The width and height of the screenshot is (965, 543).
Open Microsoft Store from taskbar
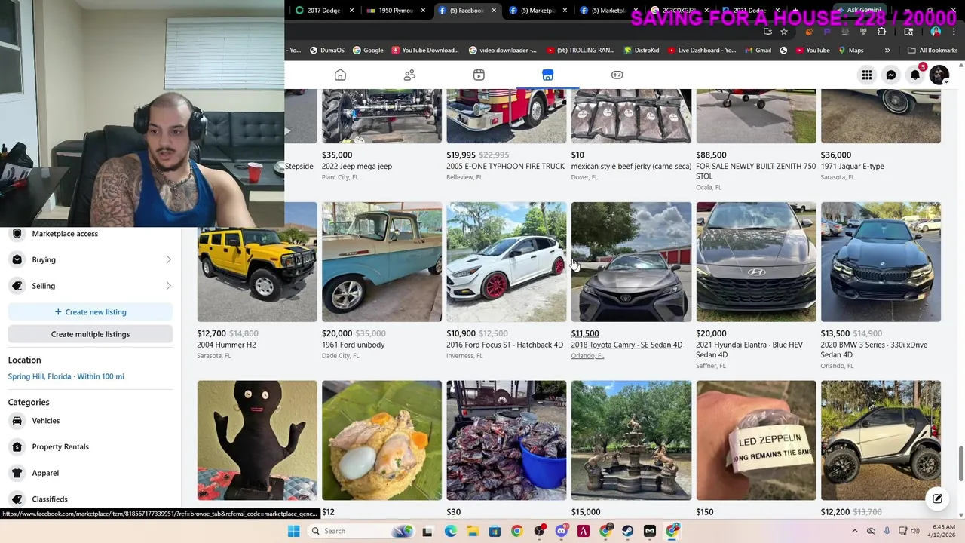pos(495,531)
